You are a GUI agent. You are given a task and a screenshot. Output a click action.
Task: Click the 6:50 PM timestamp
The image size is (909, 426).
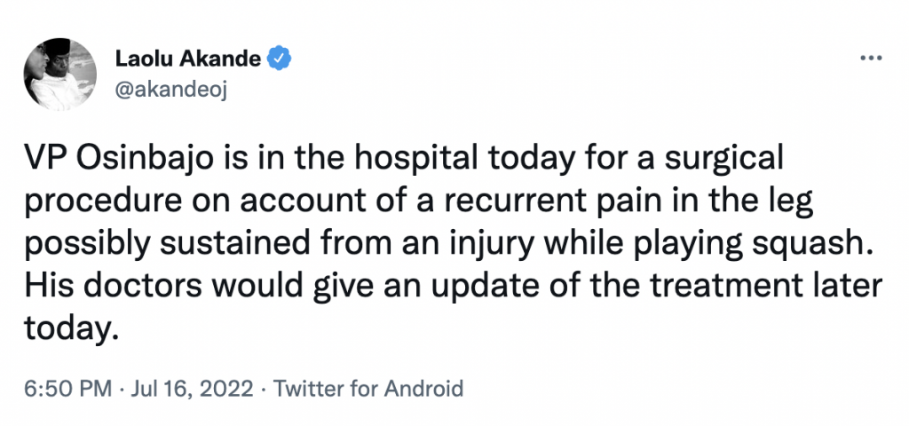click(x=67, y=388)
